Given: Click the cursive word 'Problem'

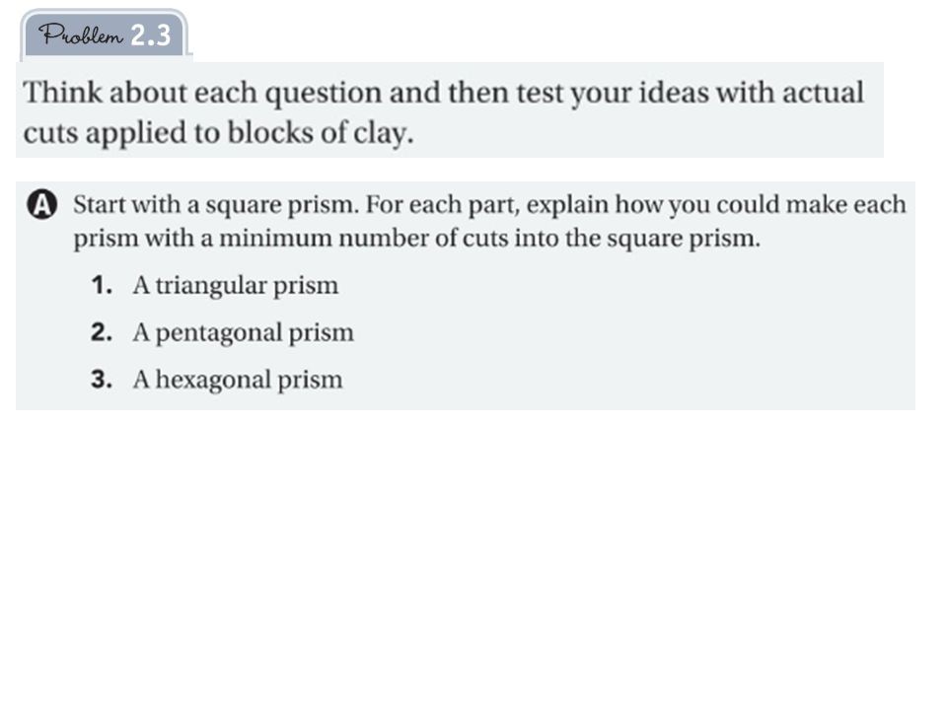Looking at the screenshot, I should click(x=81, y=35).
